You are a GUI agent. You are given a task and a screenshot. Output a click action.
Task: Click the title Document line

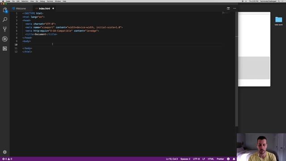[41, 34]
